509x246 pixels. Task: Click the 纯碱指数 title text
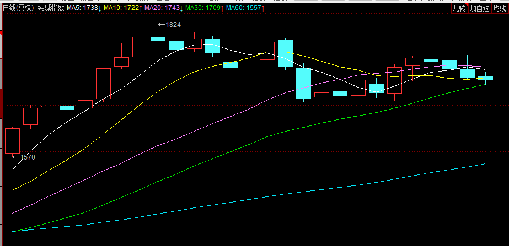[51, 8]
